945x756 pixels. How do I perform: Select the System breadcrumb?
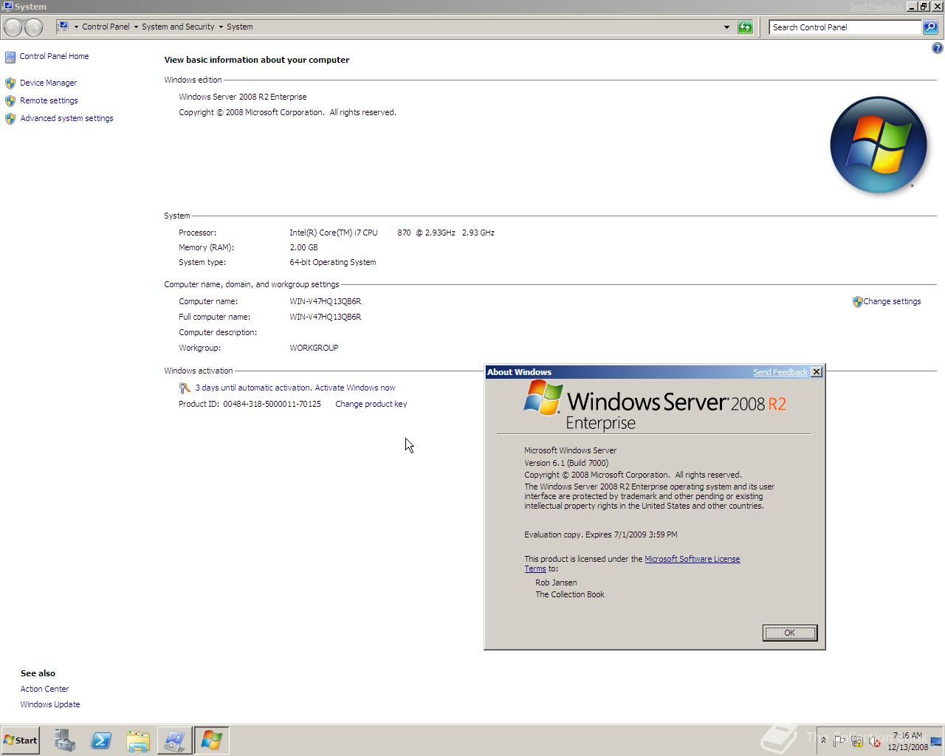(x=240, y=27)
